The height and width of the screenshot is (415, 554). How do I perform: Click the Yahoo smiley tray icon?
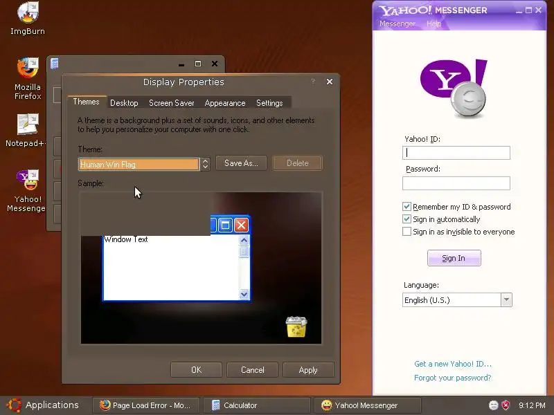[x=493, y=405]
